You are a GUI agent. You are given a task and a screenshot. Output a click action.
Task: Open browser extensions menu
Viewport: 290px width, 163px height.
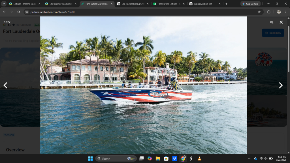[x=269, y=12]
